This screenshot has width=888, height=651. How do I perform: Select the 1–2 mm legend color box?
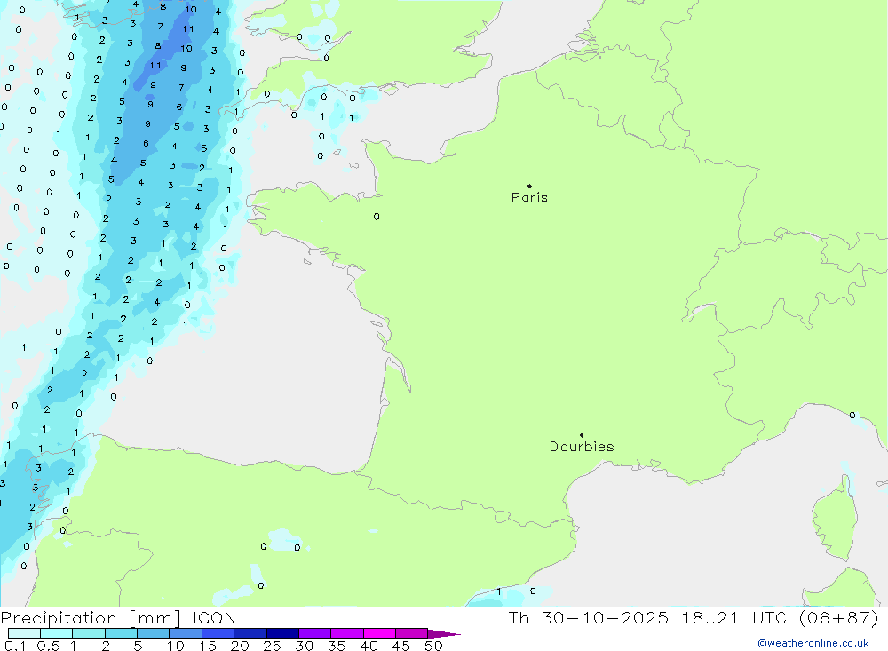[88, 633]
